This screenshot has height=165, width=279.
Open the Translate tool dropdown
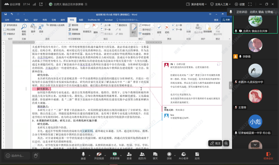33,29
